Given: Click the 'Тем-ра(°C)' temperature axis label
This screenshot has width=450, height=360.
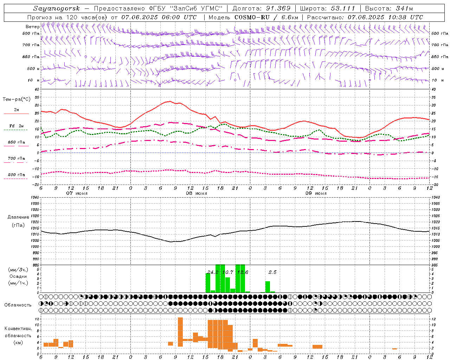Looking at the screenshot, I should (17, 99).
